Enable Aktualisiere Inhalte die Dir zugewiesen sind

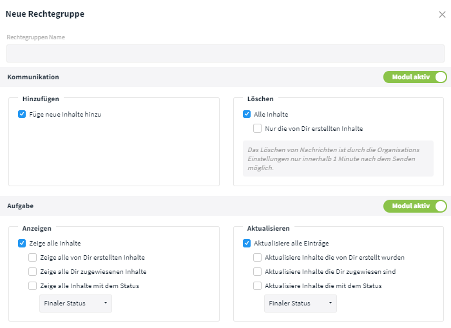[x=257, y=271]
